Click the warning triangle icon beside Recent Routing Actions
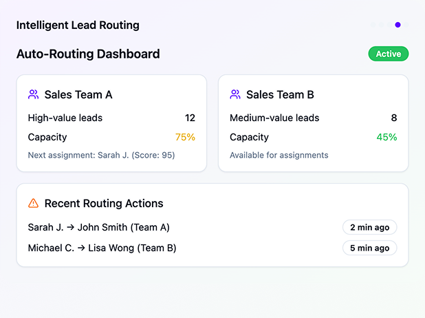This screenshot has height=318, width=425. [x=33, y=203]
